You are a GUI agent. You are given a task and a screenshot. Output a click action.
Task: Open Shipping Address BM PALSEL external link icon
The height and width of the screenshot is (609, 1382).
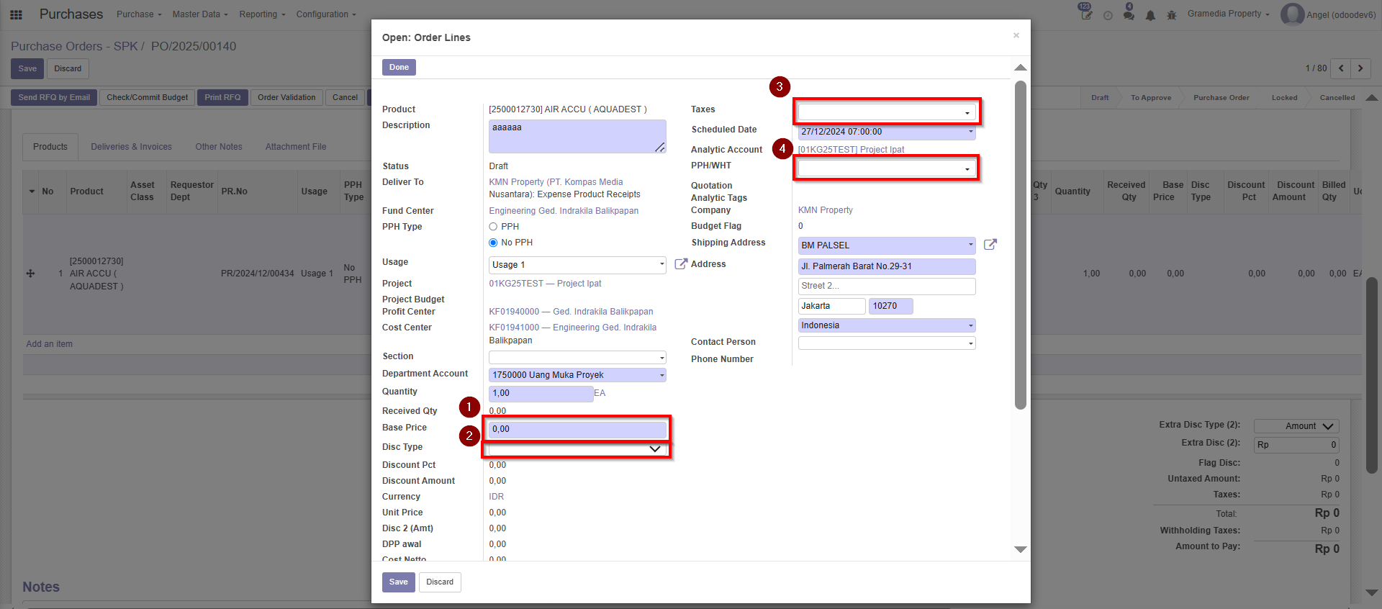click(x=990, y=245)
